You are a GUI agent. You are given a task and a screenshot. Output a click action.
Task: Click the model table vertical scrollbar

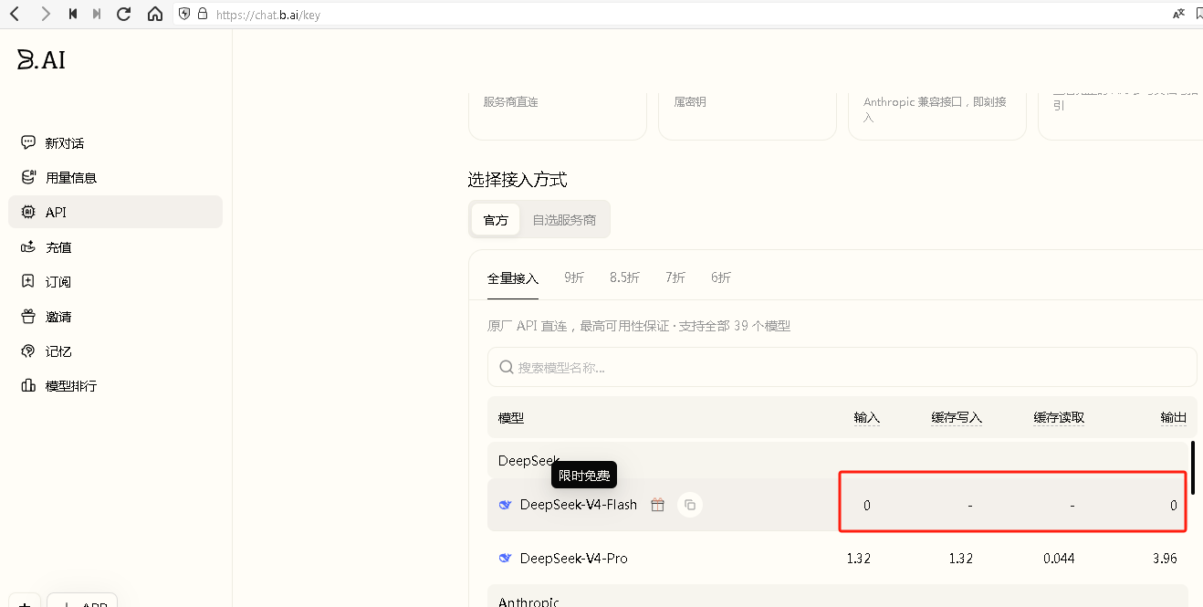point(1193,470)
